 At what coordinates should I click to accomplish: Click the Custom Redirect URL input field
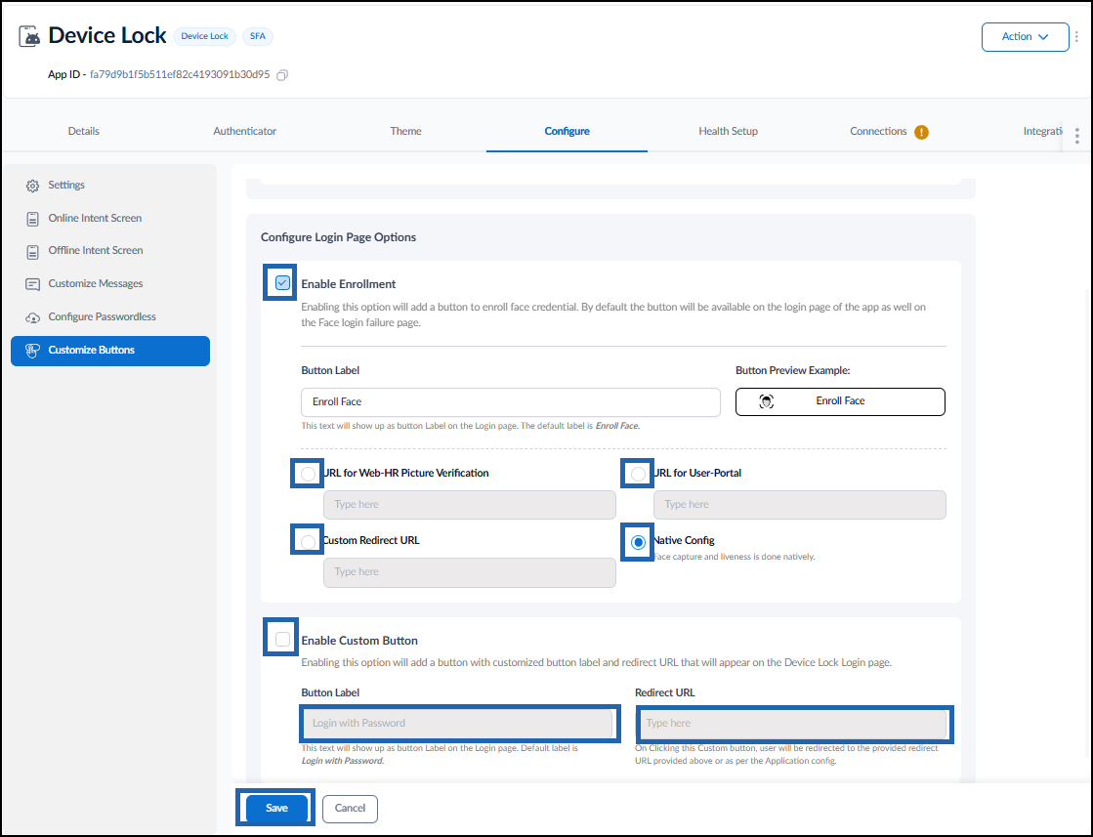coord(469,572)
